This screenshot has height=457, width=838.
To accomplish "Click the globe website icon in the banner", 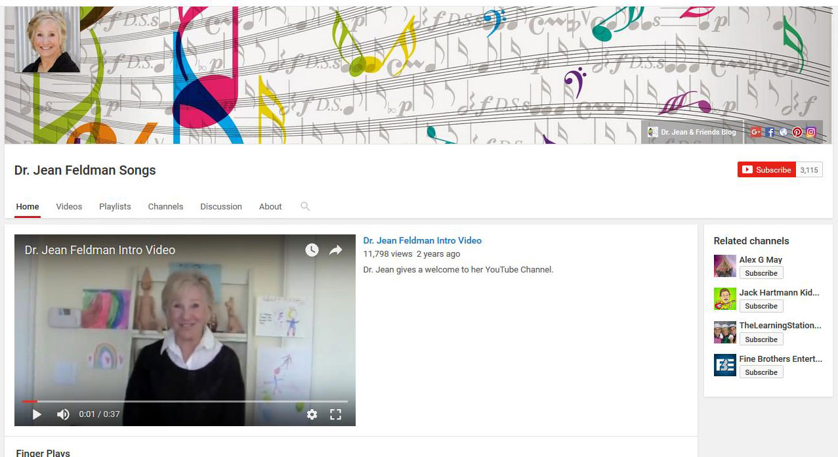I will click(x=784, y=132).
